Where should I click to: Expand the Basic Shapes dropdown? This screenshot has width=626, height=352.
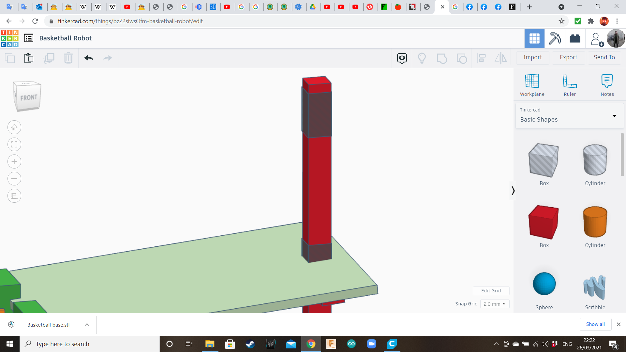[614, 116]
